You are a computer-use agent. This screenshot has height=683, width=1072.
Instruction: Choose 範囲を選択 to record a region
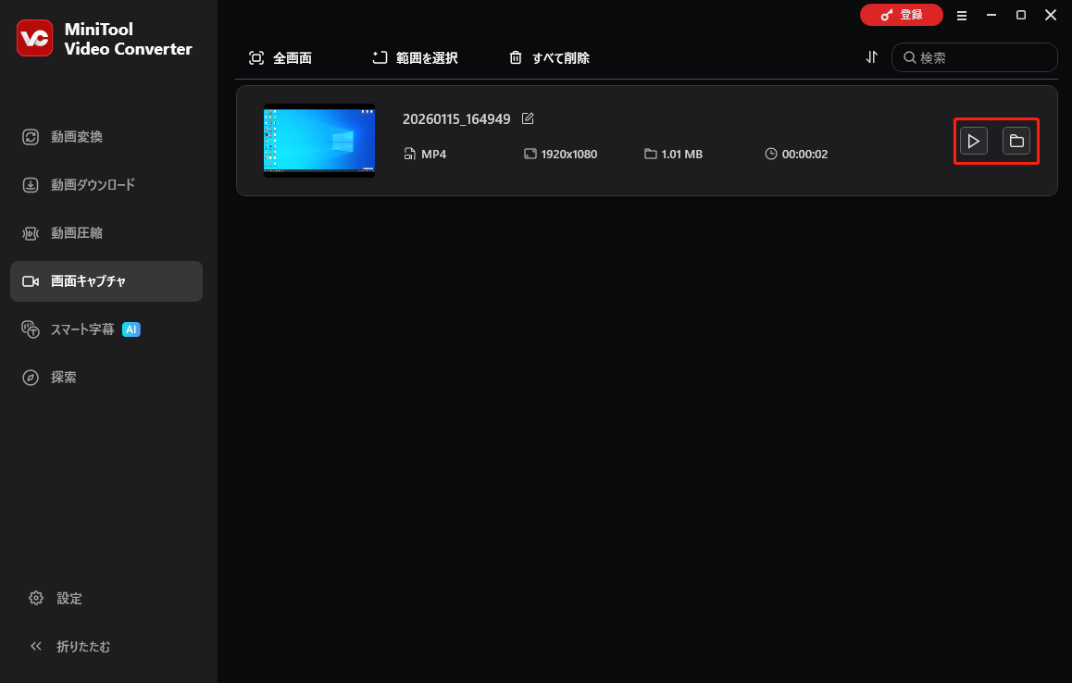(414, 56)
